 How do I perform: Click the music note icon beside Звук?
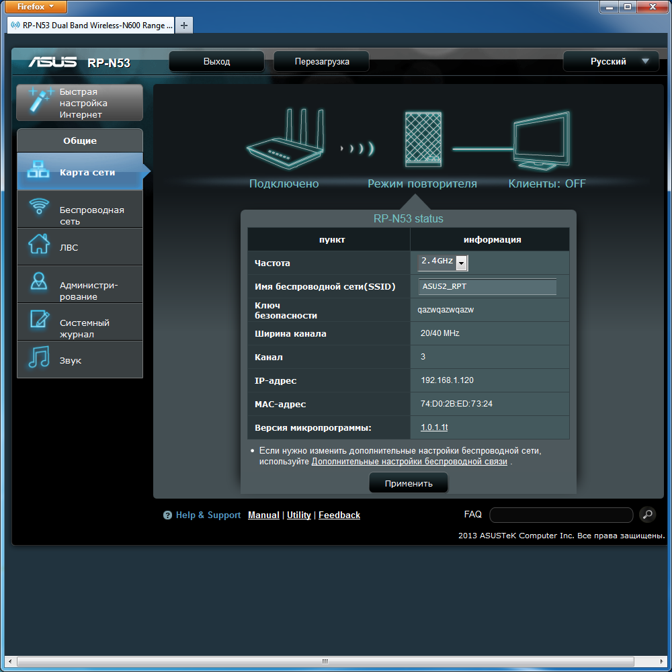click(39, 357)
